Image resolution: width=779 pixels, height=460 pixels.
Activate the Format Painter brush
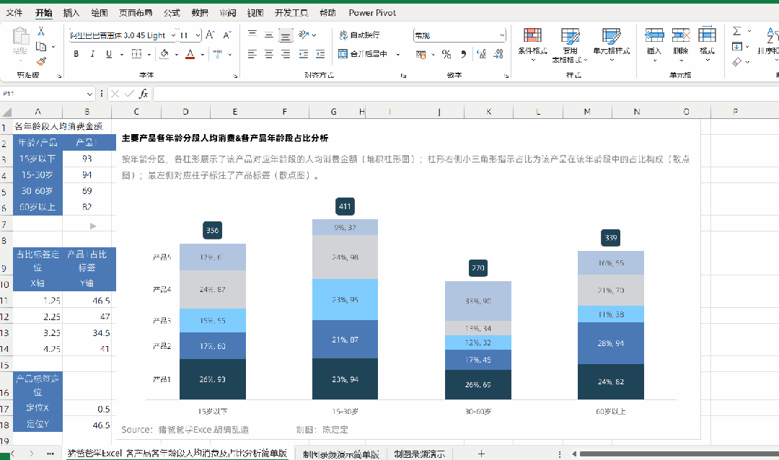point(41,61)
